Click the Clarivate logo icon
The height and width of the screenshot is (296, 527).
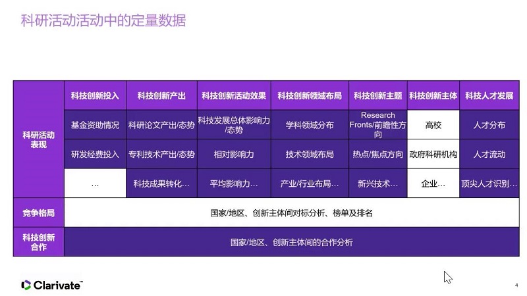coord(26,285)
